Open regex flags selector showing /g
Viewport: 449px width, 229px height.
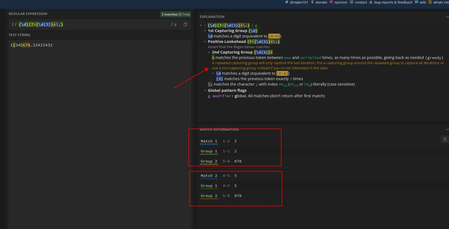click(174, 24)
